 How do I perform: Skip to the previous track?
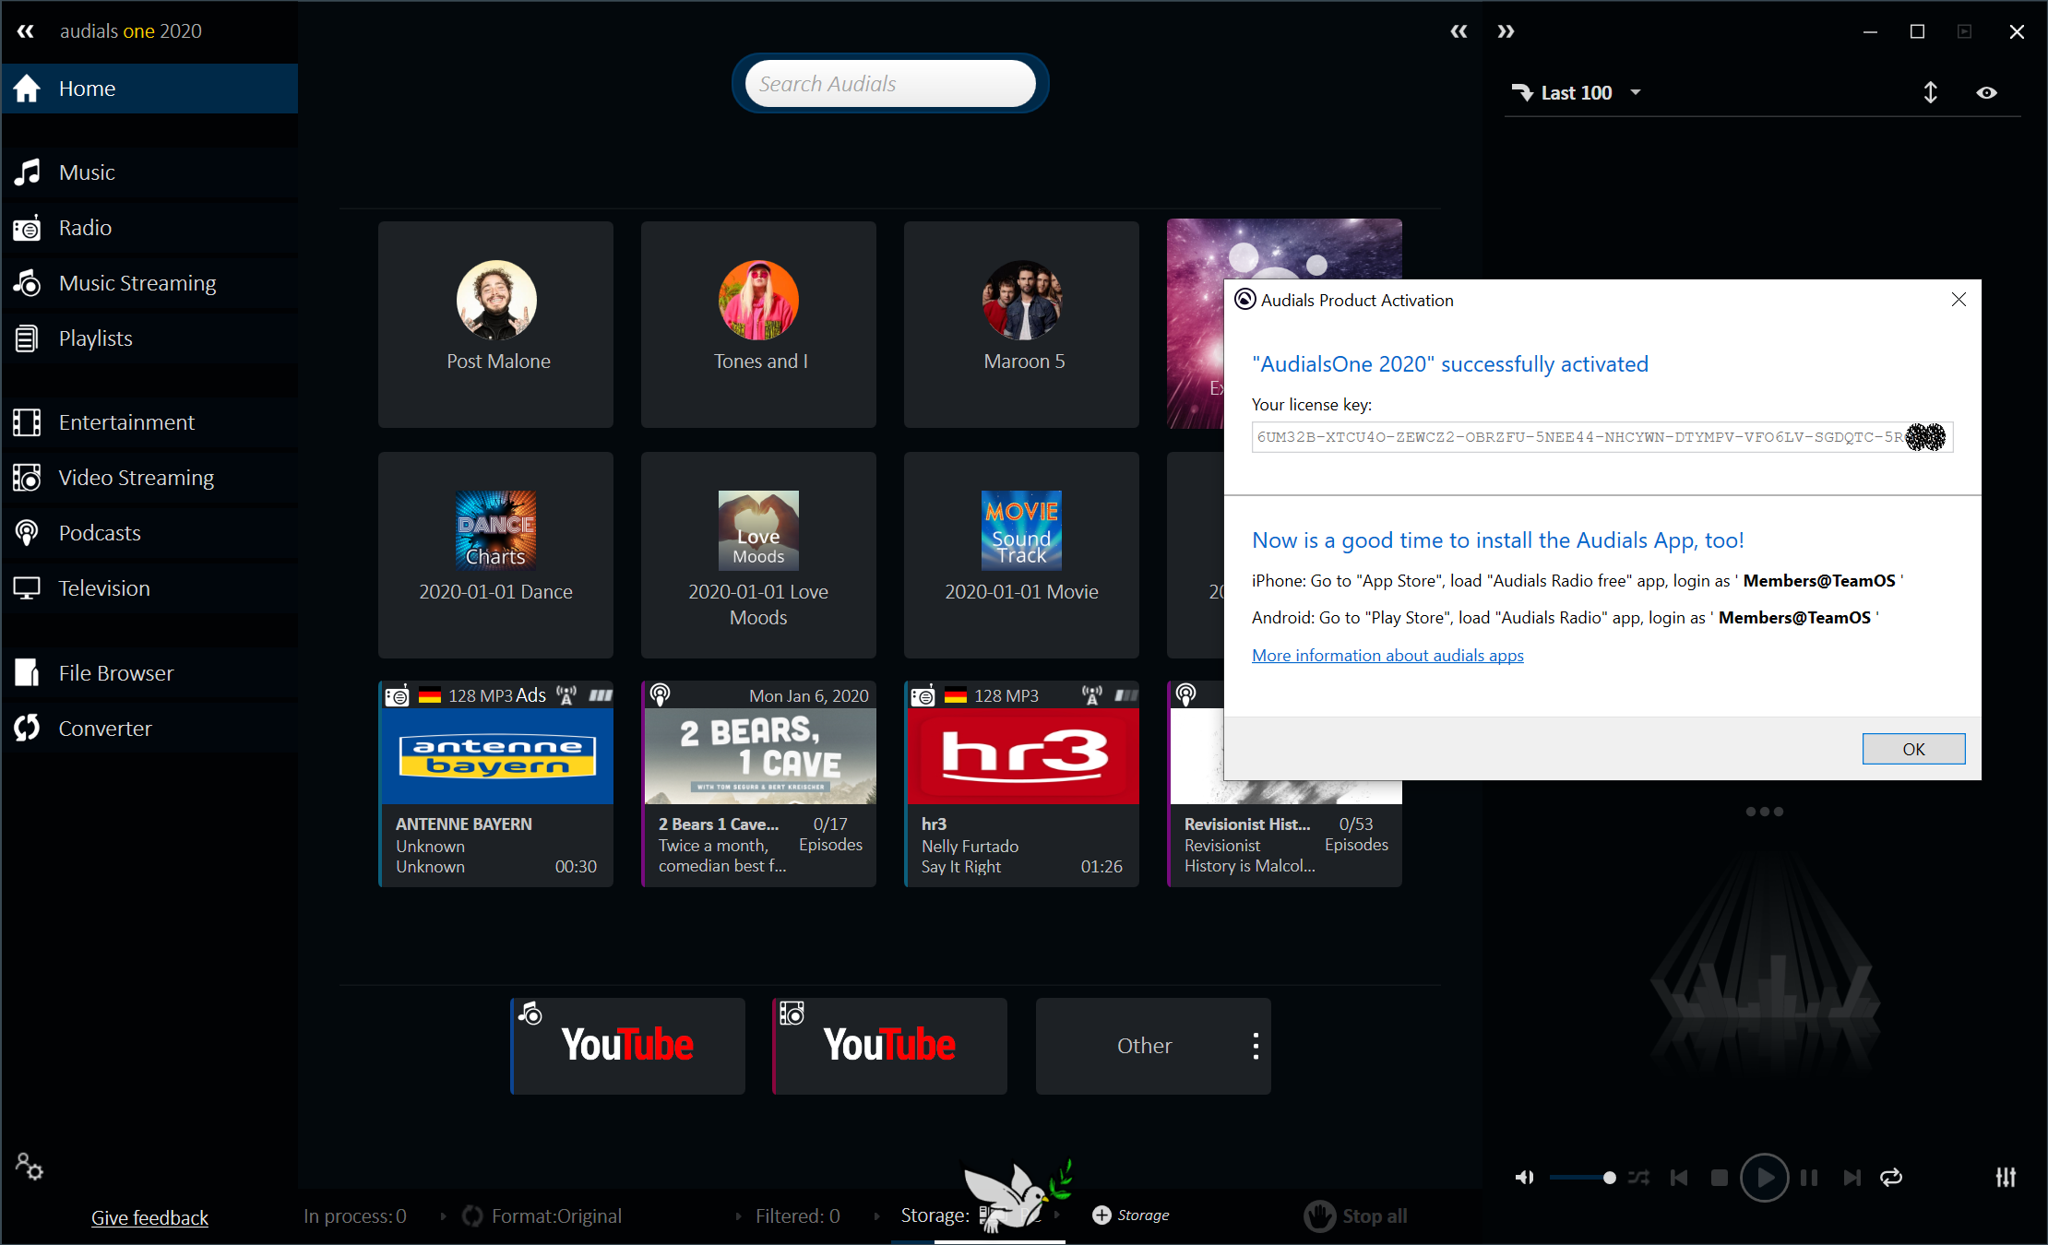pos(1679,1178)
